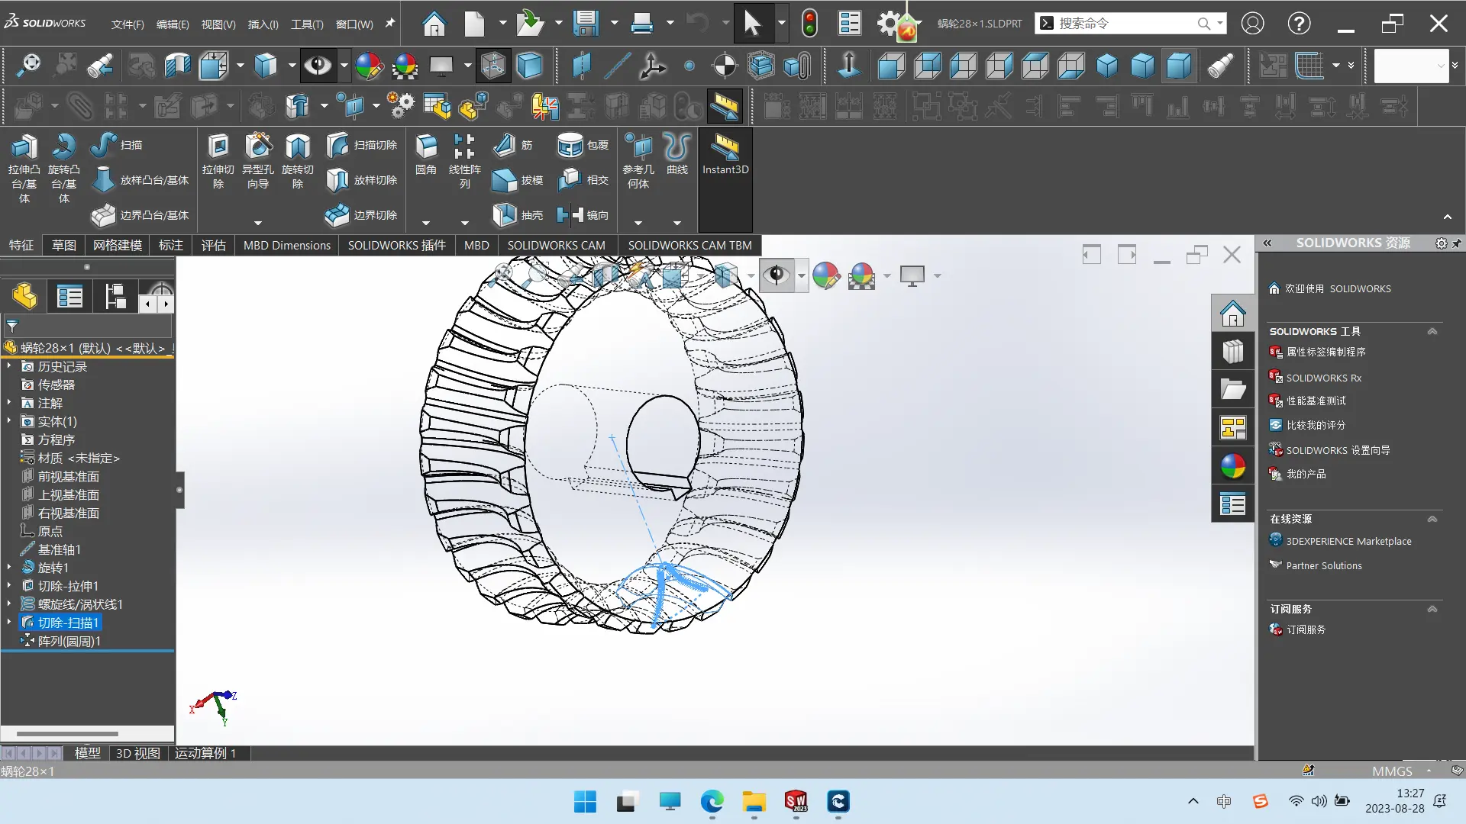Click the Intersect (相交) tool
Viewport: 1466px width, 824px height.
point(583,180)
